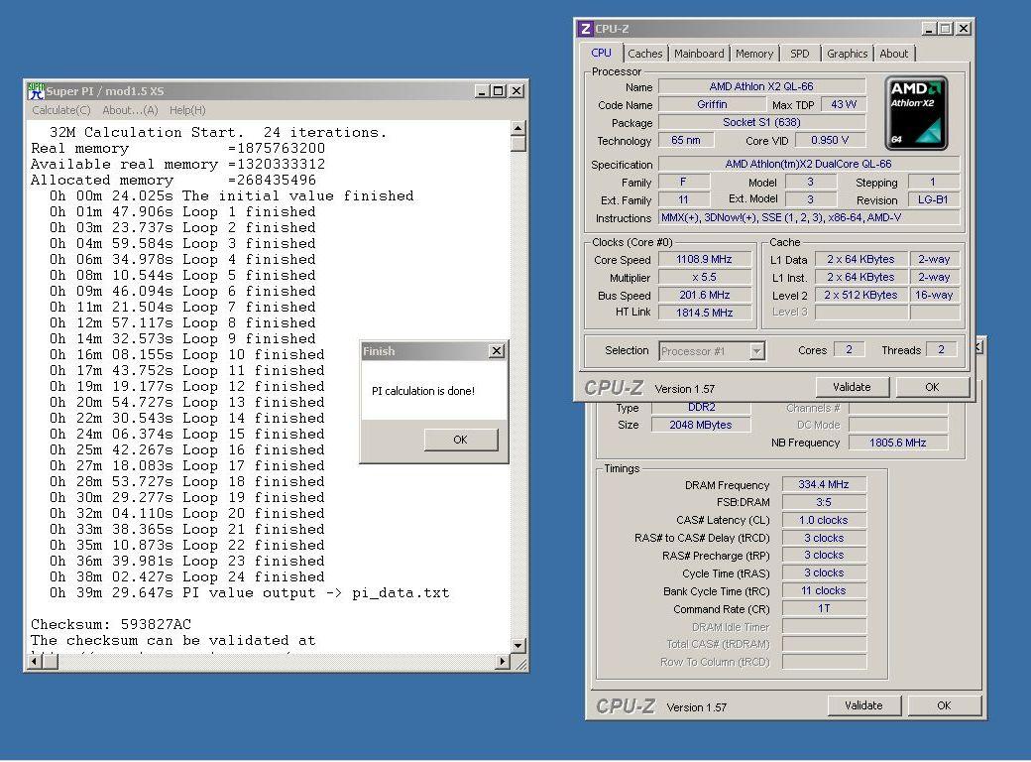Click the Checksum: 593827AC line in Super PI

click(111, 624)
